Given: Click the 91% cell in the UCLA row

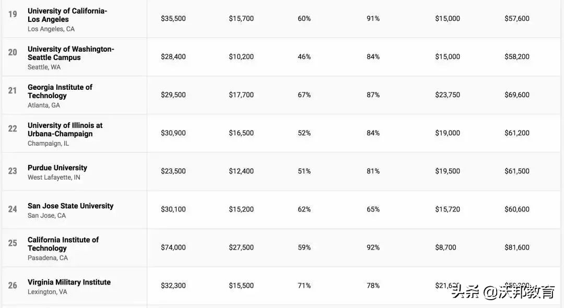Looking at the screenshot, I should [x=373, y=19].
